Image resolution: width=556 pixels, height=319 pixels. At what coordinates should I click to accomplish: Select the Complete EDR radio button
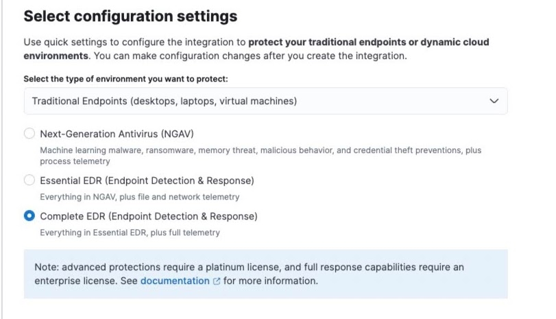click(29, 215)
